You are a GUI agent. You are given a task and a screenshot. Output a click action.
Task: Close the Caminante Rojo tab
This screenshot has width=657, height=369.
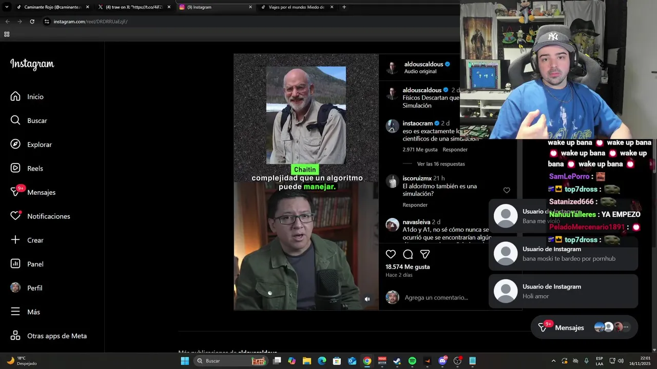tap(87, 7)
